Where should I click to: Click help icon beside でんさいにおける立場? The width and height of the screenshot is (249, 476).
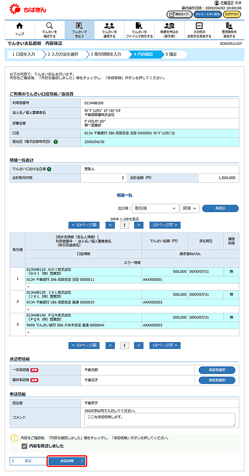(x=49, y=169)
